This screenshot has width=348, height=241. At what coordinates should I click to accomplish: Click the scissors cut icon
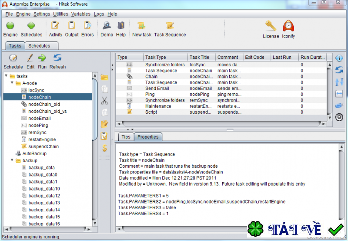[104, 101]
